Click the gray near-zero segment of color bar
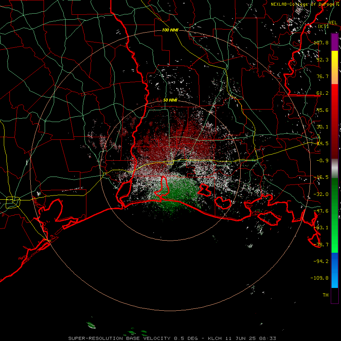The image size is (341, 341). point(335,169)
